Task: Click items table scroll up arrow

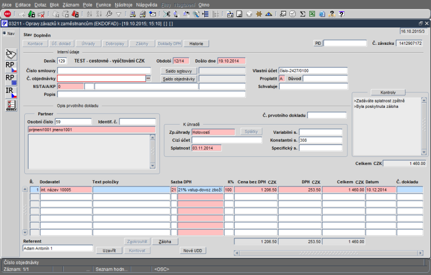Action: click(x=25, y=189)
